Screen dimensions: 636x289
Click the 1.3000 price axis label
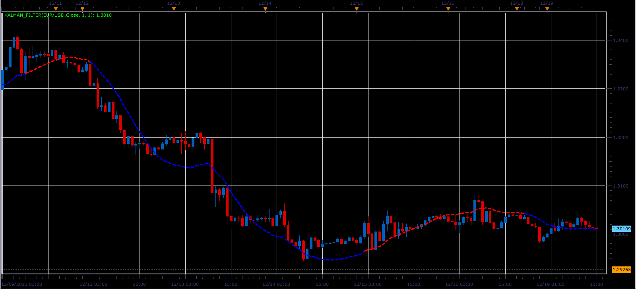[620, 234]
